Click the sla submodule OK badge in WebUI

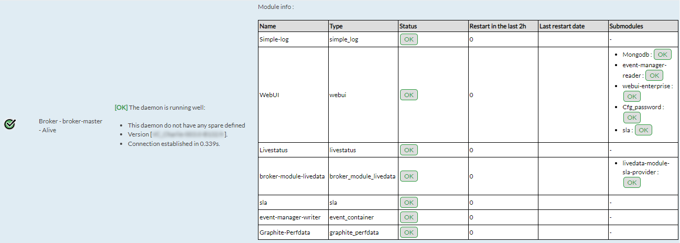click(643, 130)
